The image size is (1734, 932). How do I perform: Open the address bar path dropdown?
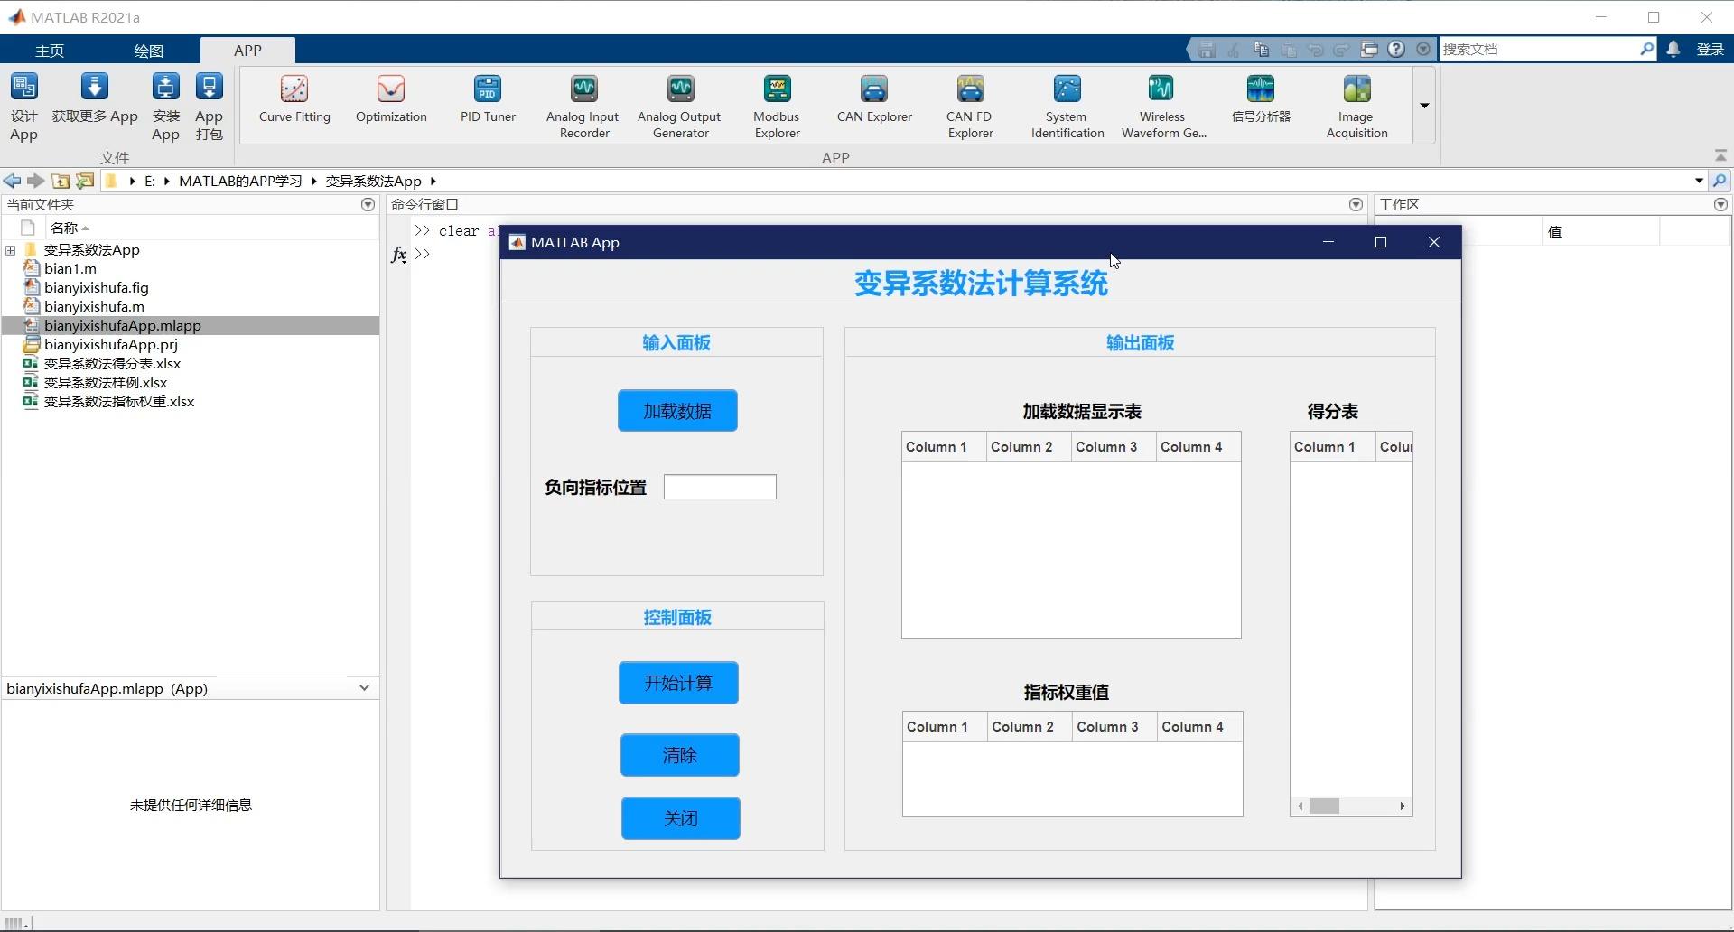coord(1699,181)
